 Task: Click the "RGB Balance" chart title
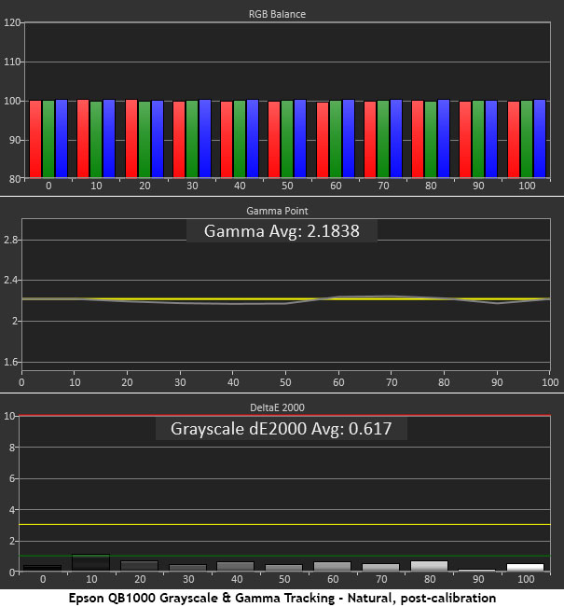click(277, 14)
